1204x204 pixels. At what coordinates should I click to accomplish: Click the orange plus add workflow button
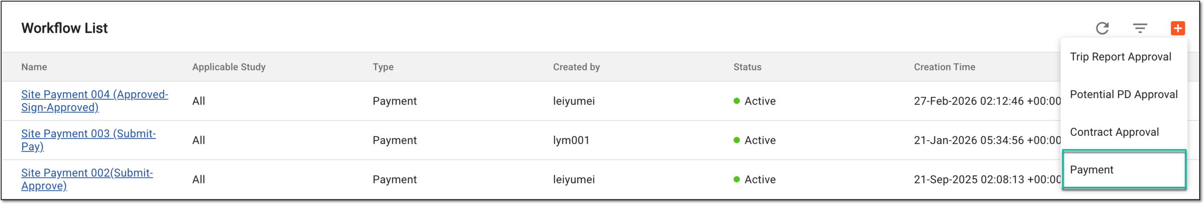tap(1178, 28)
